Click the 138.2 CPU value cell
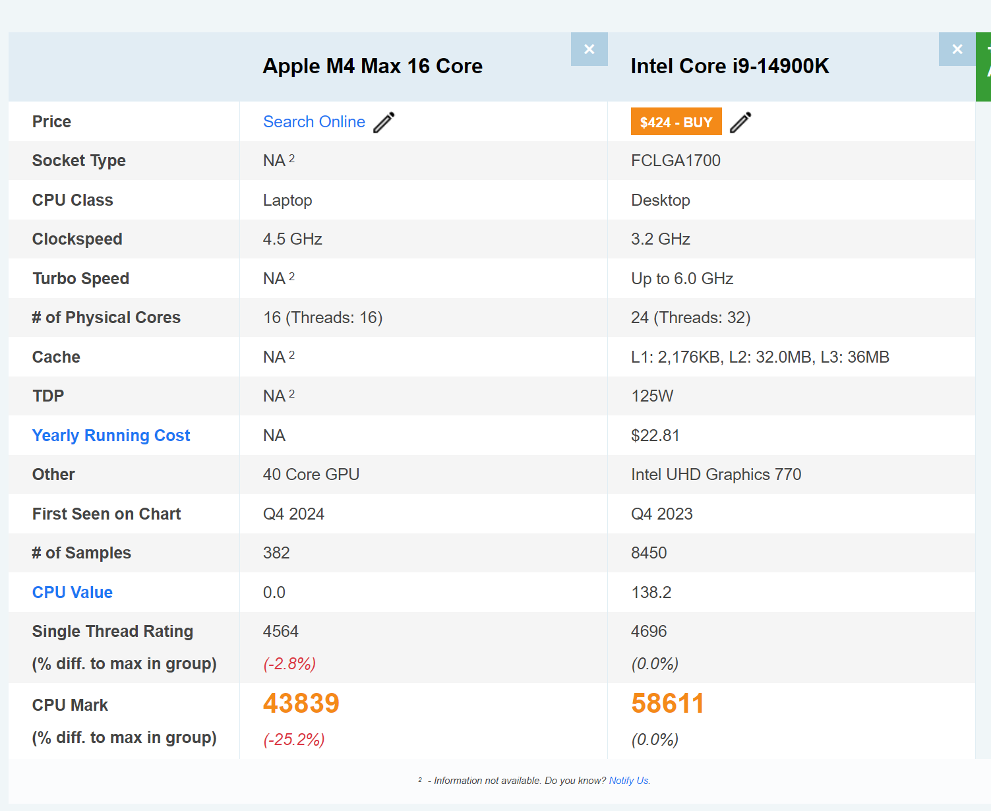Screen dimensions: 991x811 tap(651, 593)
